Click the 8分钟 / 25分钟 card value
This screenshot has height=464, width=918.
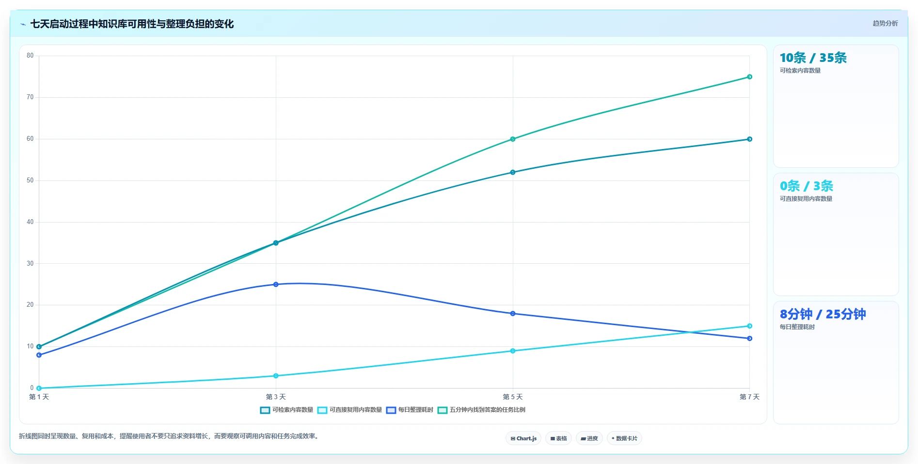[x=823, y=314]
